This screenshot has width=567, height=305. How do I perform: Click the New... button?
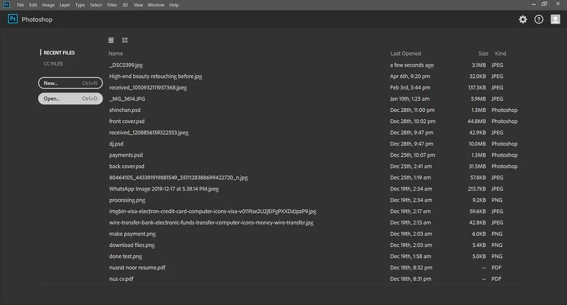click(70, 83)
